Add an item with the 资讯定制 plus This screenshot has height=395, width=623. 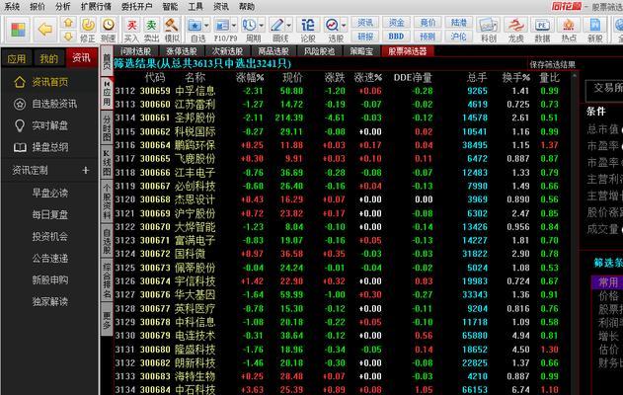[86, 170]
